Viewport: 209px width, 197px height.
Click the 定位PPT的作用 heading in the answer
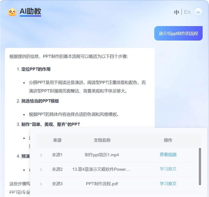click(36, 69)
